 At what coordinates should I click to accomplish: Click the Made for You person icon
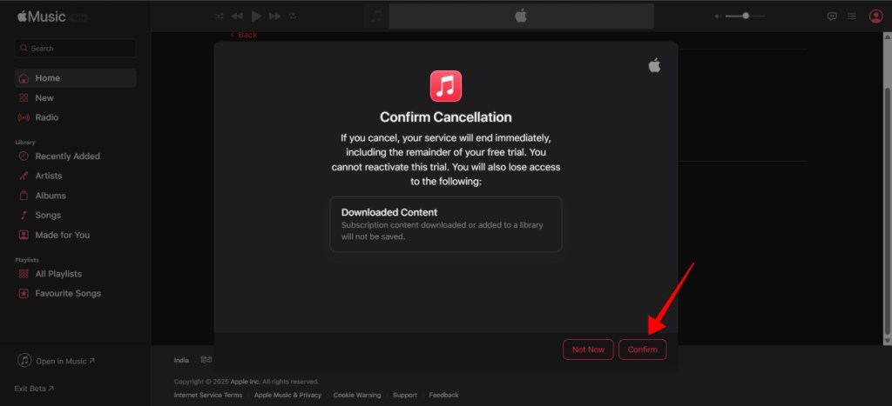[x=24, y=235]
